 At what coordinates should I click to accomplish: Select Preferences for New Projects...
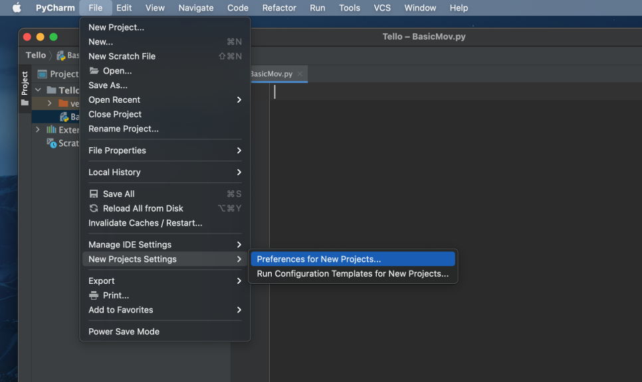coord(353,259)
